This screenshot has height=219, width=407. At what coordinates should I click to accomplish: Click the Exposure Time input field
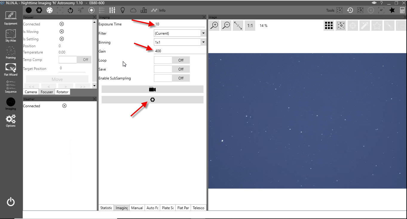[179, 24]
